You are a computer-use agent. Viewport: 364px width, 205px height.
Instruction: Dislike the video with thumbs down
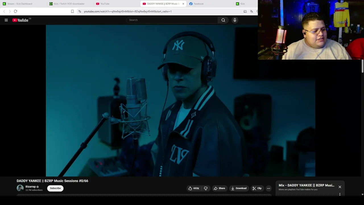pyautogui.click(x=206, y=188)
